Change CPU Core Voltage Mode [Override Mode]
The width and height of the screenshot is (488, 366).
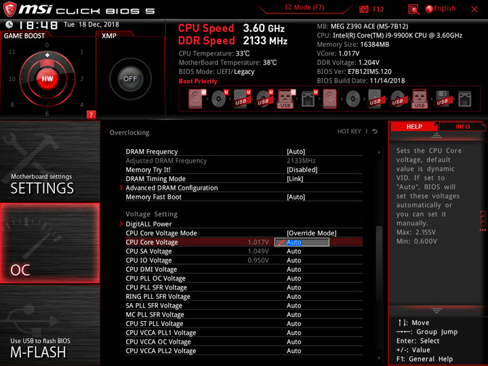tap(312, 232)
